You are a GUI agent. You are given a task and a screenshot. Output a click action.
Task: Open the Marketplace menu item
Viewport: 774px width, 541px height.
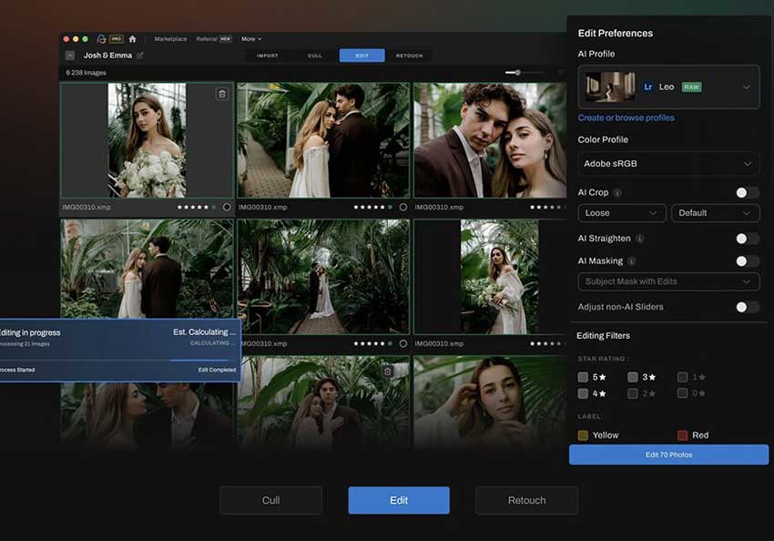tap(172, 39)
